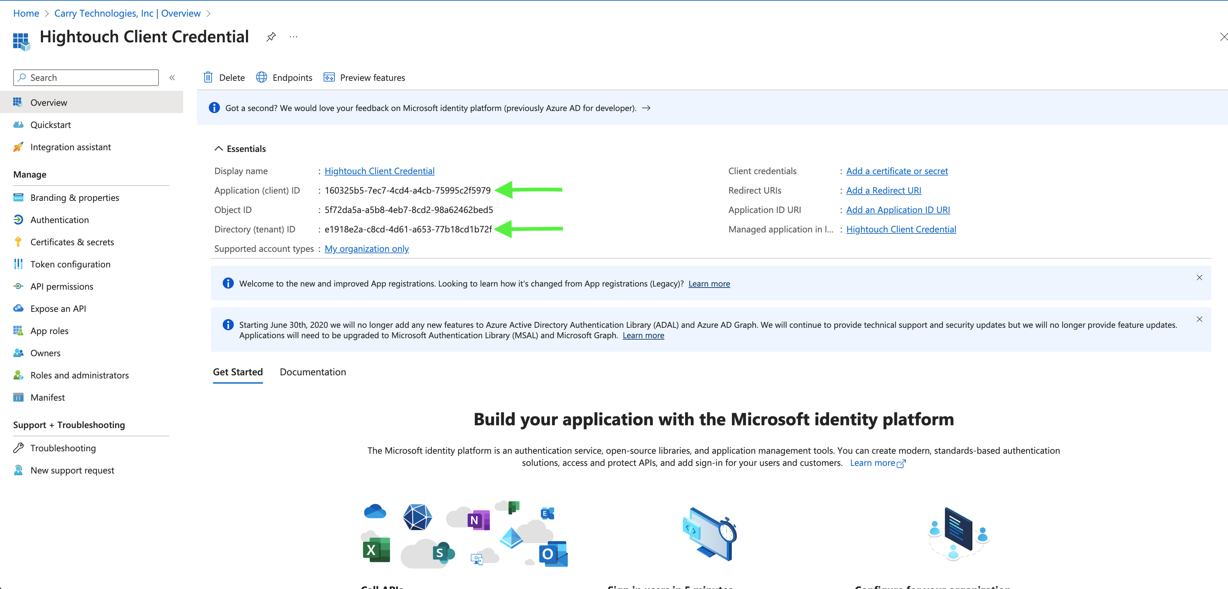Open Managed application Hightouch Client Credential link
The height and width of the screenshot is (589, 1228).
click(901, 229)
